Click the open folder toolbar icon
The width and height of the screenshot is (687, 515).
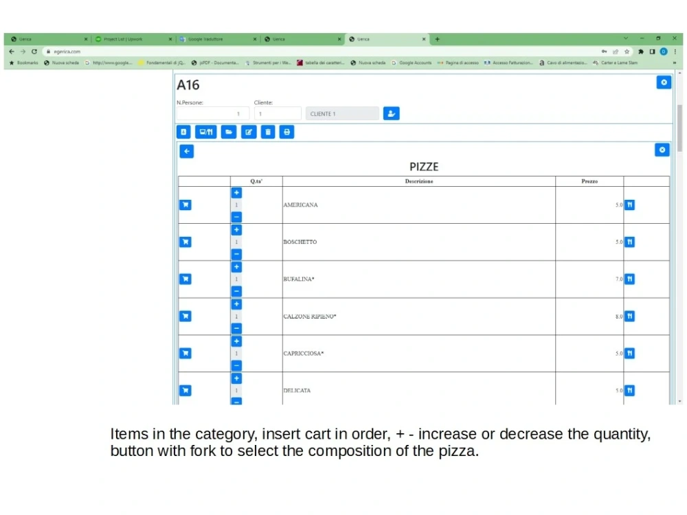[x=229, y=132]
